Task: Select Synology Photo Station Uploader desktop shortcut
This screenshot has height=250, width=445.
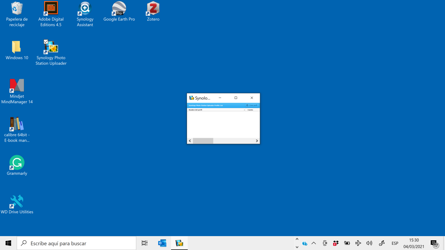Action: pos(51,53)
